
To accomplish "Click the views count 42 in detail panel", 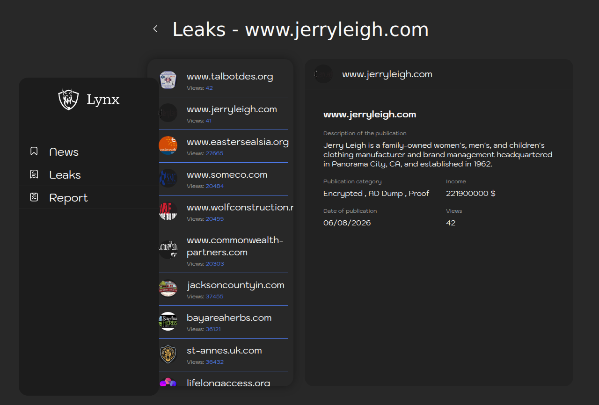I will click(451, 223).
